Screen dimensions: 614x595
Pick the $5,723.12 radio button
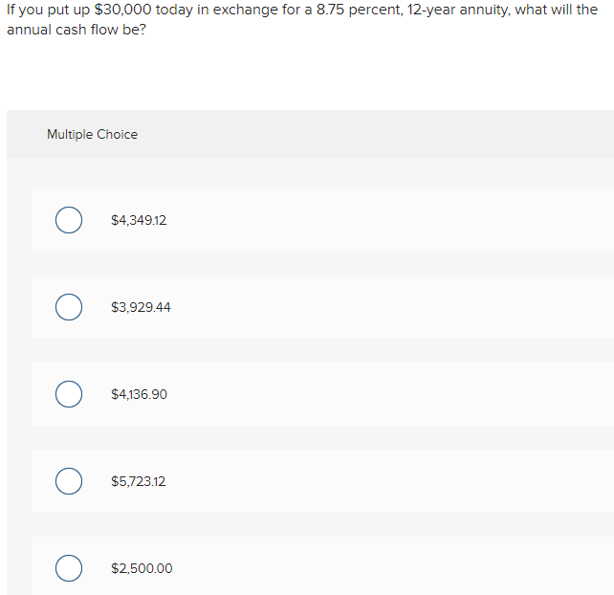pos(68,481)
